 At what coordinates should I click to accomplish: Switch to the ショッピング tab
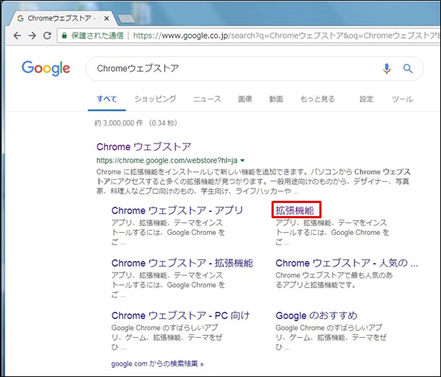[155, 99]
